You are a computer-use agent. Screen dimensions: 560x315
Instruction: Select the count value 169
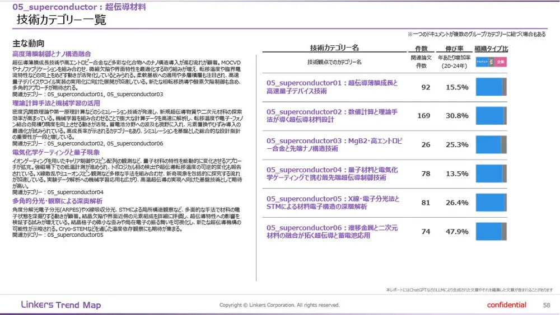coord(423,116)
